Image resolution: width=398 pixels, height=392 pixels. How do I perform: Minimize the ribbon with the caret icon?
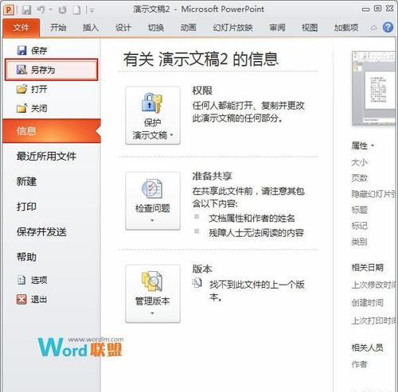(x=373, y=28)
